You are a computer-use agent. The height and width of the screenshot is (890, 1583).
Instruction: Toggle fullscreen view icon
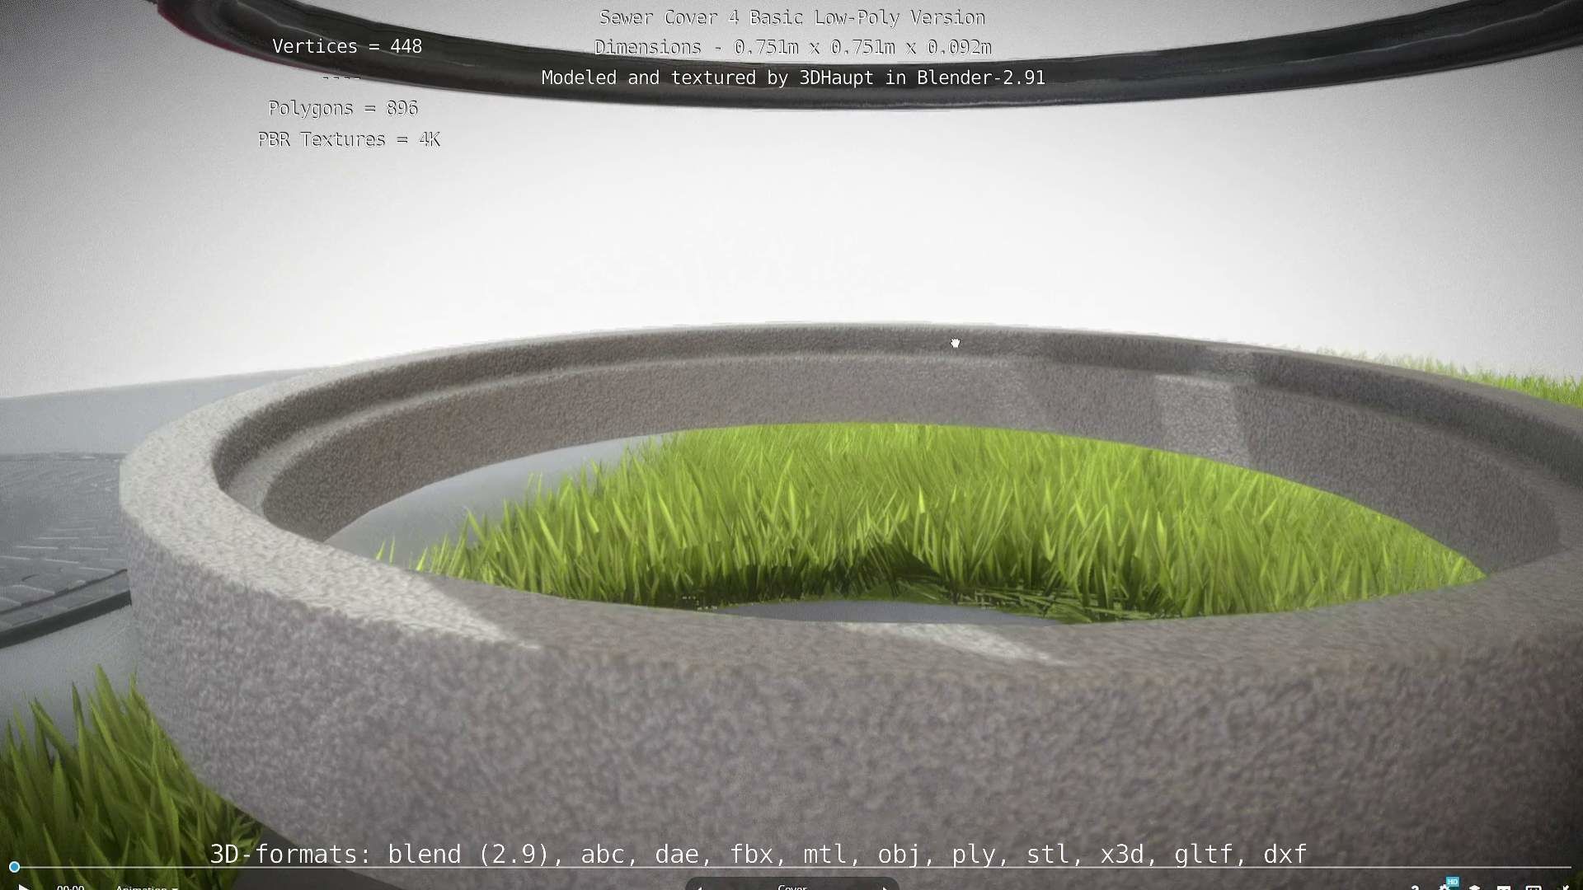[x=1564, y=888]
